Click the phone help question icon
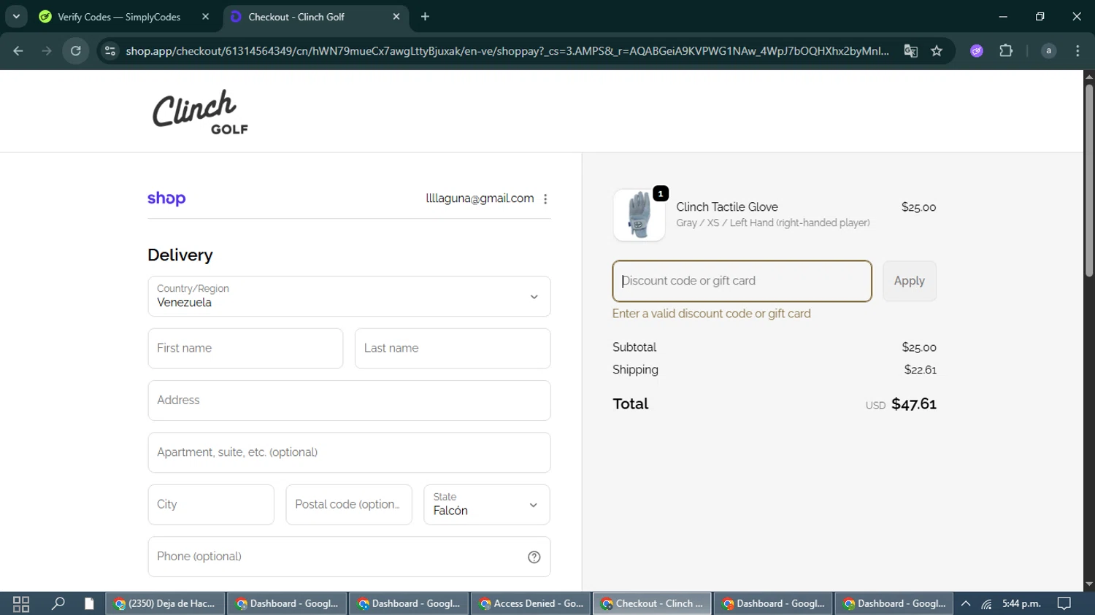 click(534, 557)
